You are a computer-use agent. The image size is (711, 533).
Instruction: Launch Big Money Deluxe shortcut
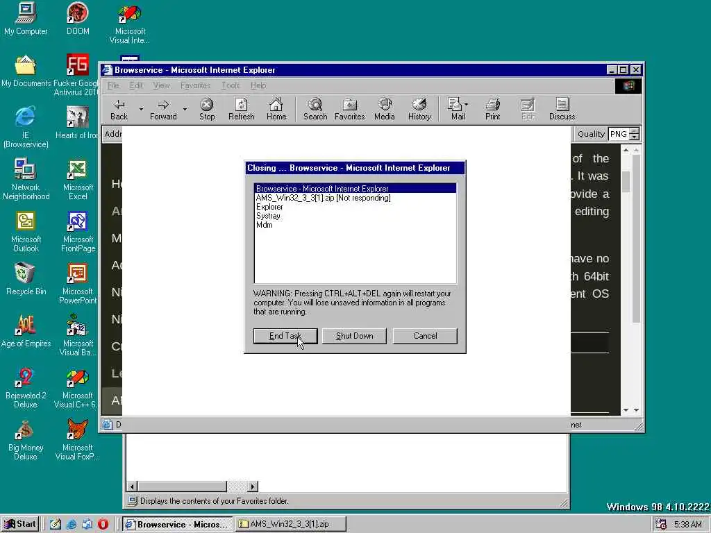coord(26,440)
